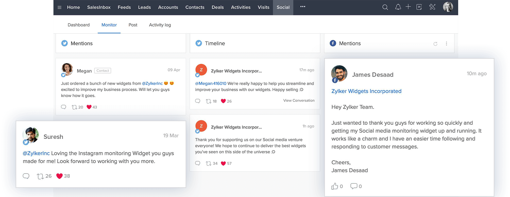Click the name Megan on the tweet
This screenshot has height=197, width=510.
point(84,71)
